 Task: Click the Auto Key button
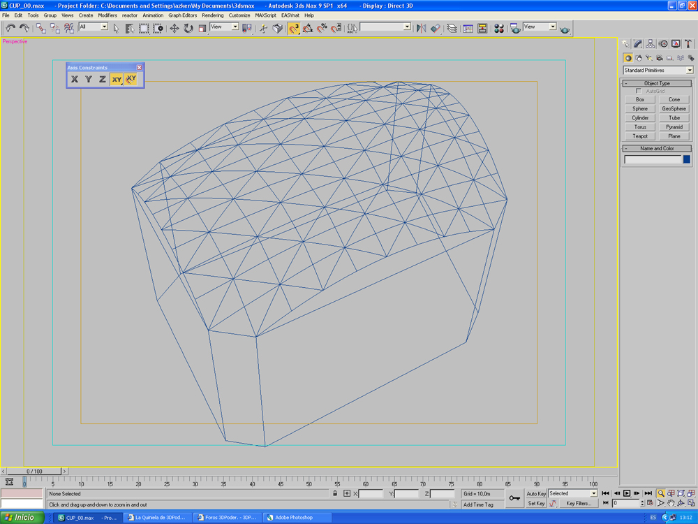click(536, 493)
